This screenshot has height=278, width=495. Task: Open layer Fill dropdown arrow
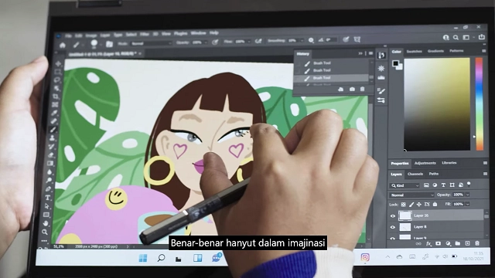[x=467, y=204]
